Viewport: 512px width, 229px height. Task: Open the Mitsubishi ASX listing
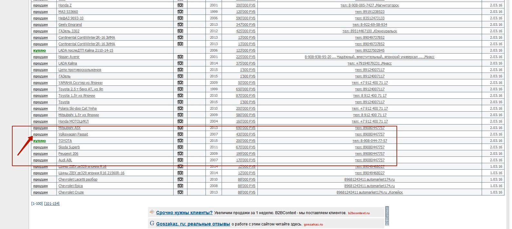[x=69, y=128]
